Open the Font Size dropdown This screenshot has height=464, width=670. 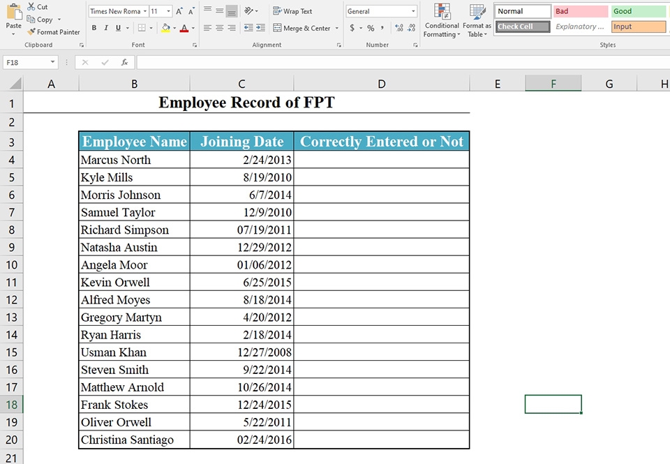pyautogui.click(x=161, y=11)
